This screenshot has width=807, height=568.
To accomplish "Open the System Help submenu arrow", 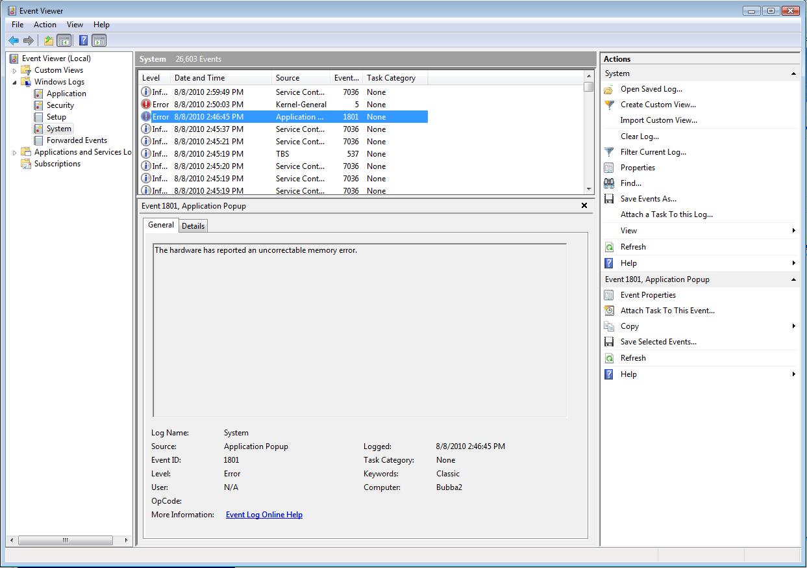I will pos(793,263).
